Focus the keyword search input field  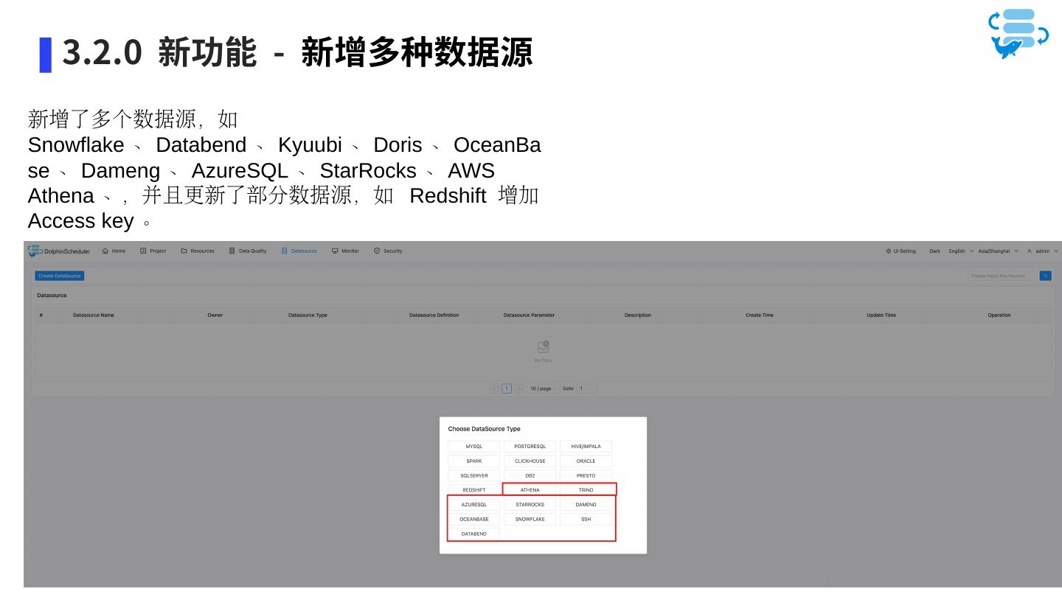[x=1002, y=276]
